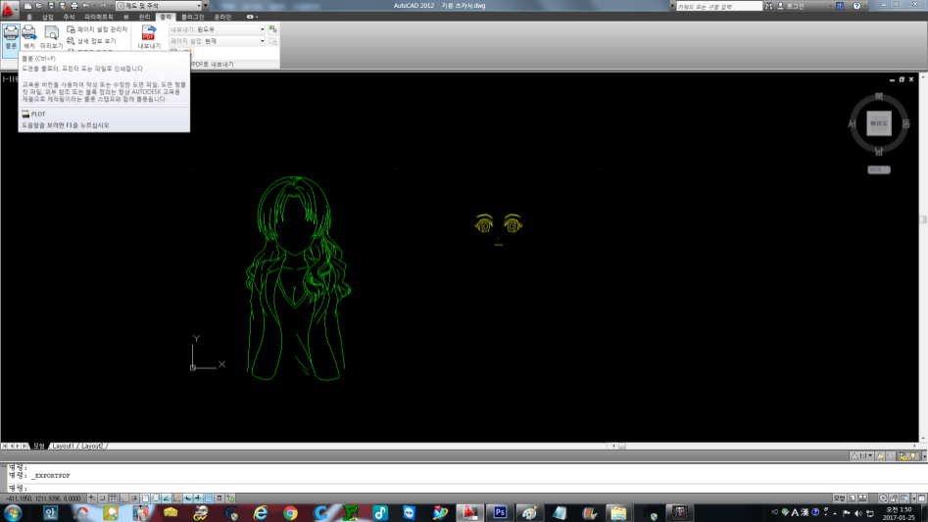Switch to the 주석 ribbon tab
Image resolution: width=928 pixels, height=522 pixels.
(70, 18)
